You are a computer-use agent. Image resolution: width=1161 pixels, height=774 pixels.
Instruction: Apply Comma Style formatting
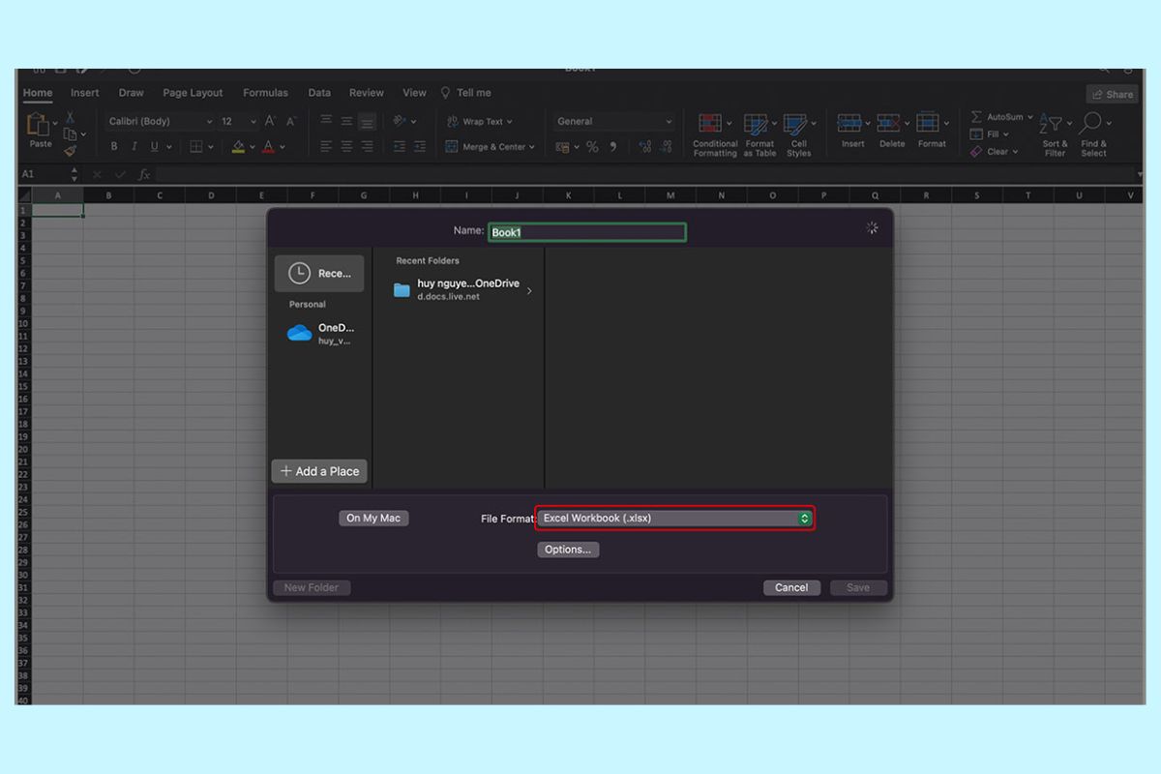pos(613,147)
